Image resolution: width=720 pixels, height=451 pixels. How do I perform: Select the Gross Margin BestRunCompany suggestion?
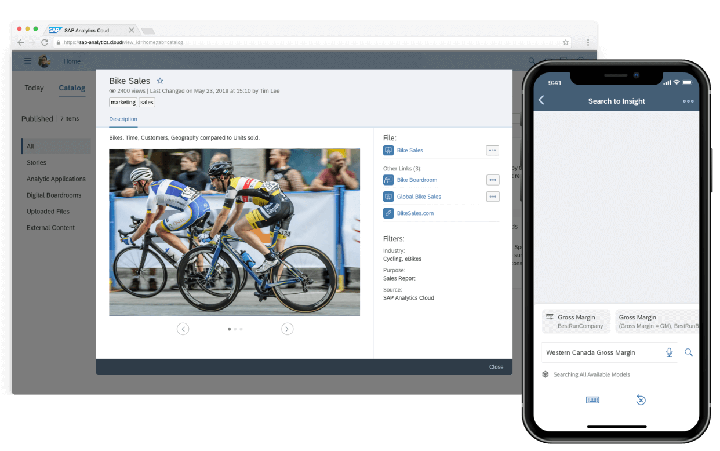point(576,321)
